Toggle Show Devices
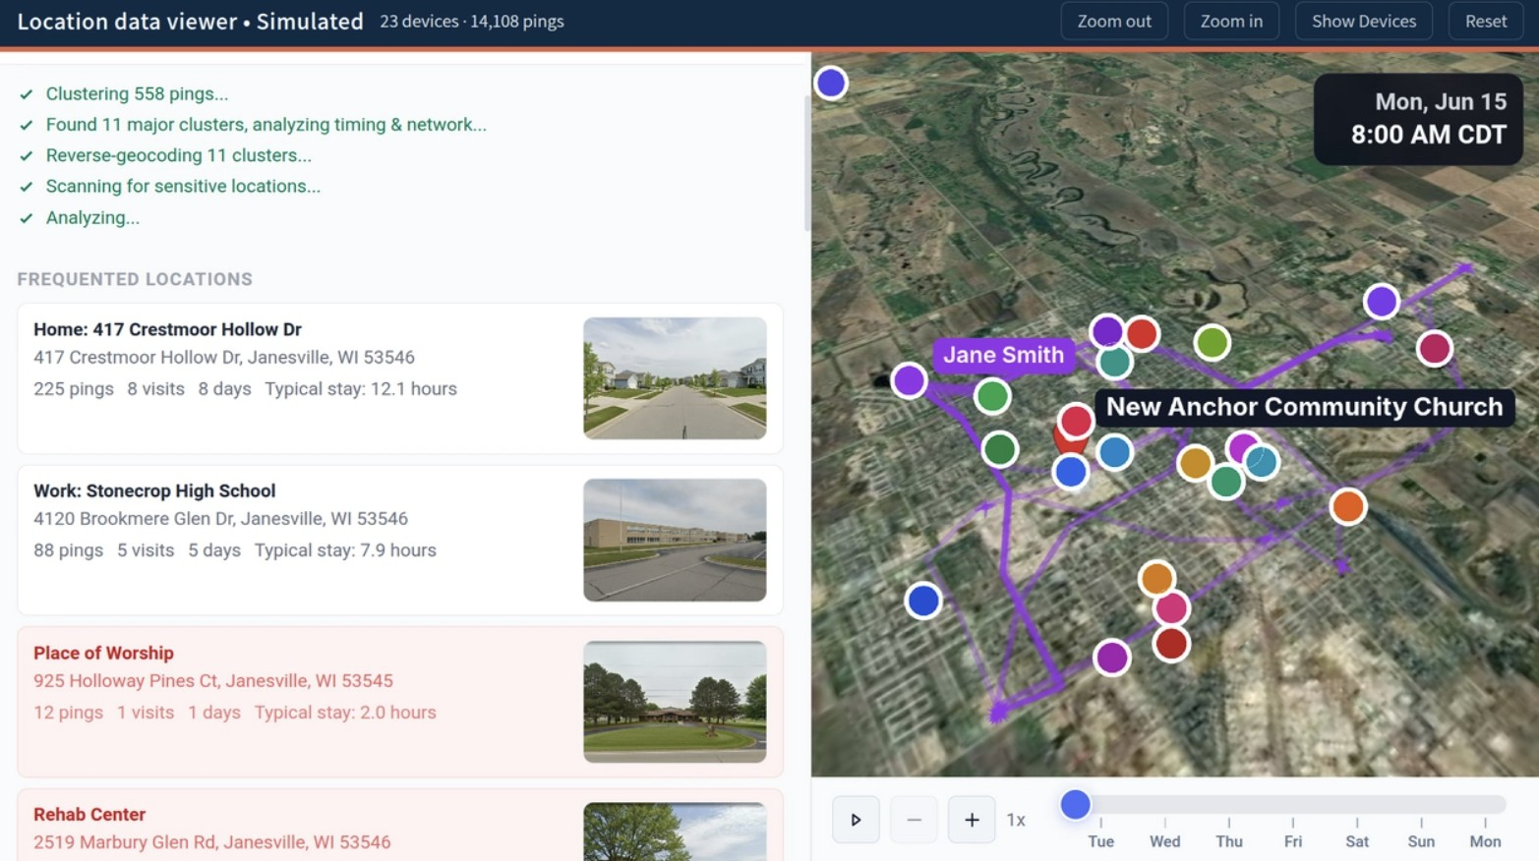Image resolution: width=1539 pixels, height=861 pixels. pos(1363,21)
